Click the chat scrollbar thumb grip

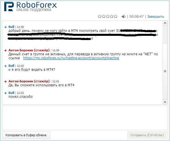[165, 71]
